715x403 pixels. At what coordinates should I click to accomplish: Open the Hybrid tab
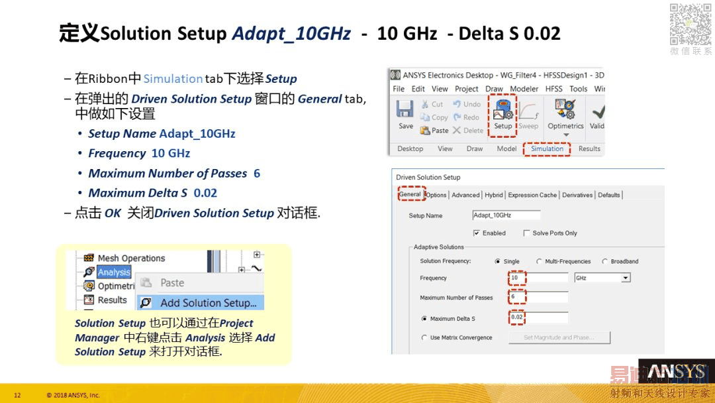point(494,195)
